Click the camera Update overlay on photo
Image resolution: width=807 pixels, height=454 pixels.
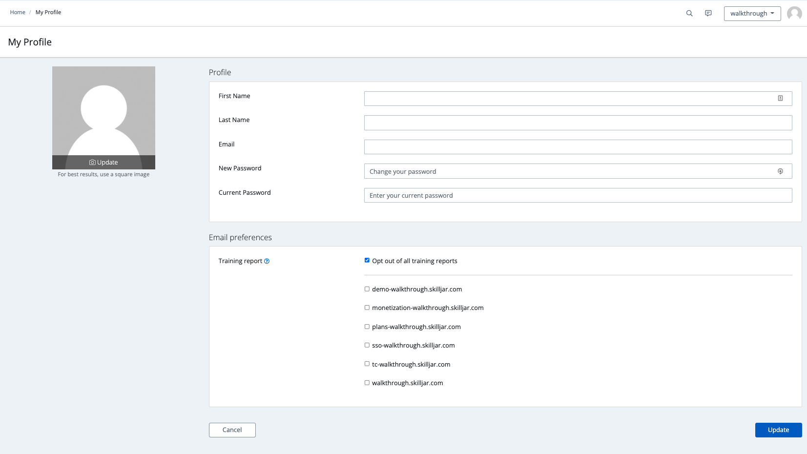(103, 162)
